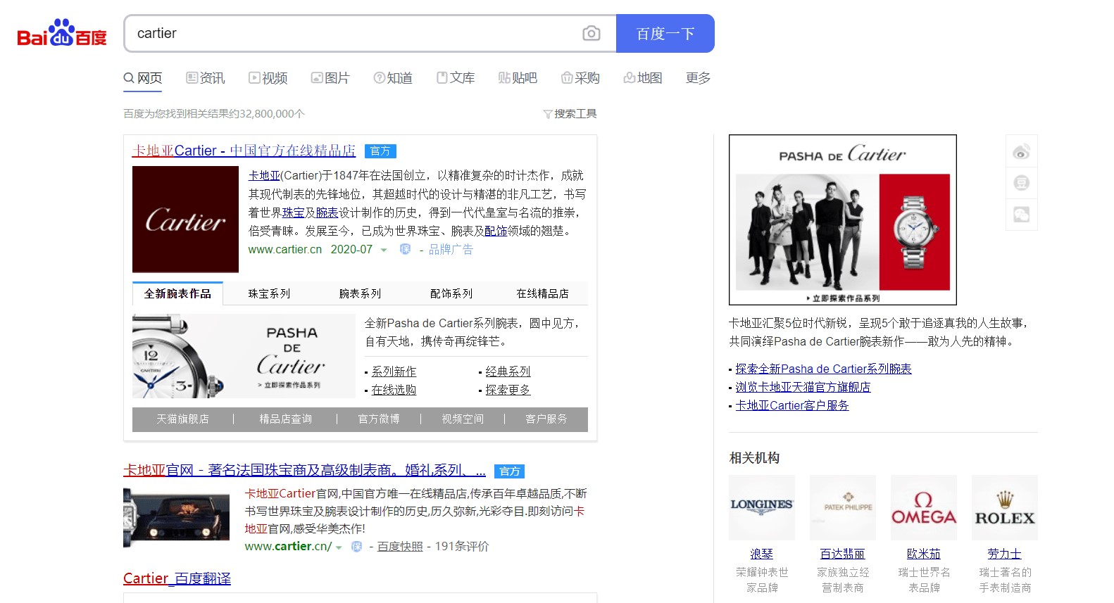1114x603 pixels.
Task: Click the 百度一下 search button
Action: click(x=665, y=33)
